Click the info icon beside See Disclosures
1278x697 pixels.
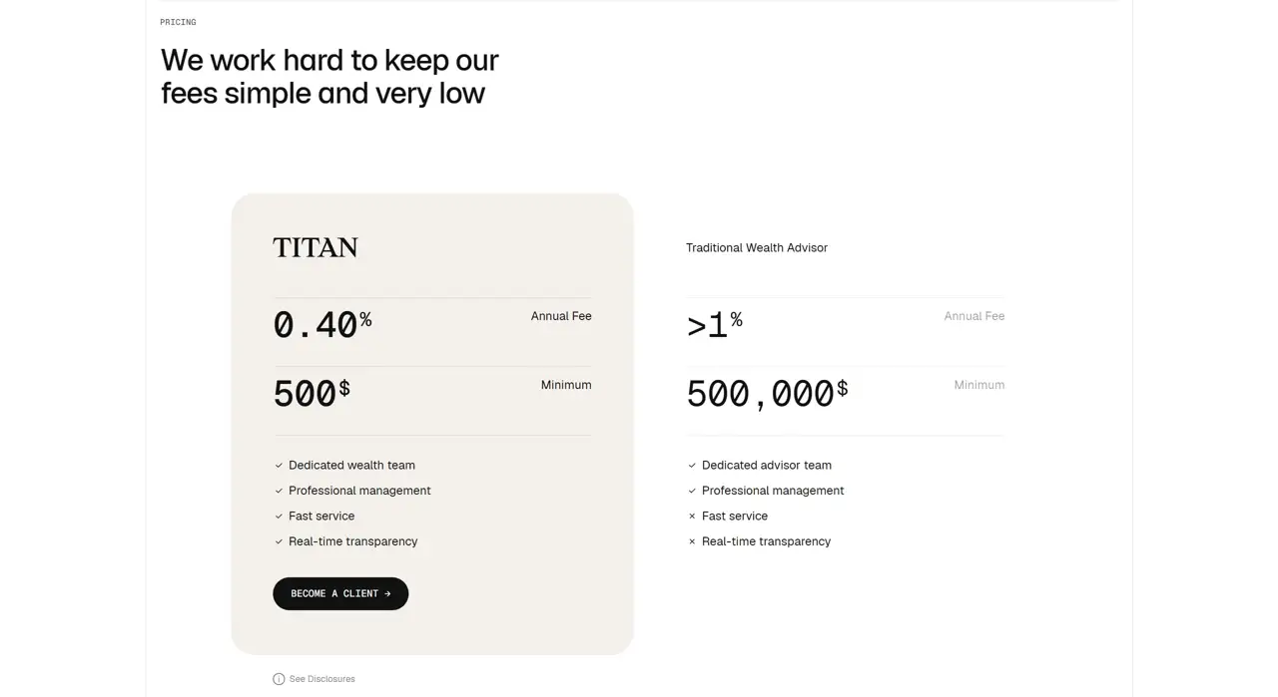tap(279, 679)
